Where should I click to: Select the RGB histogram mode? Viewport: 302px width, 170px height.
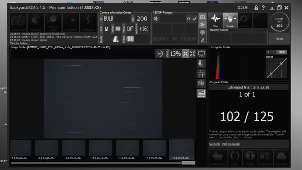282,52
